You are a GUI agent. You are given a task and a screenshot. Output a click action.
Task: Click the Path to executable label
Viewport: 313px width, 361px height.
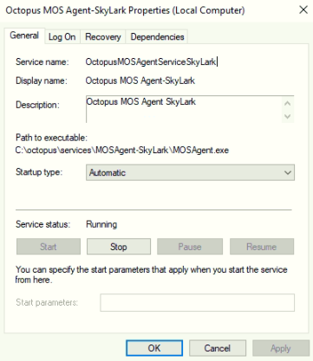[51, 138]
